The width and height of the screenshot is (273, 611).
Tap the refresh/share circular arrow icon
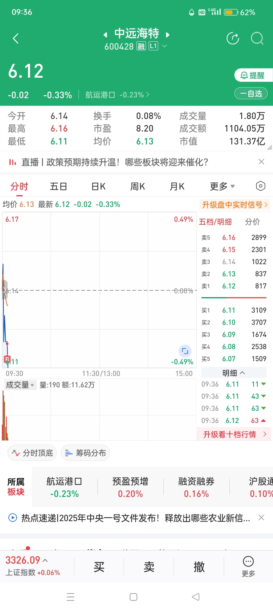[x=232, y=38]
